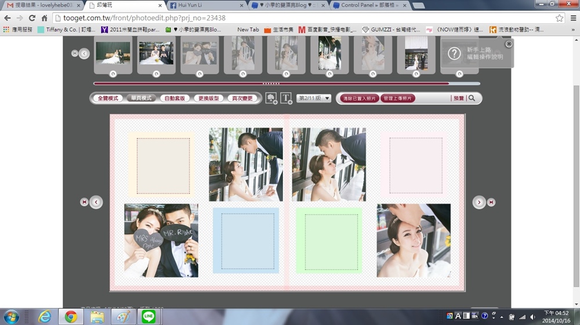The image size is (580, 325).
Task: Rotate the fifth thumbnail photo
Action: pyautogui.click(x=287, y=74)
